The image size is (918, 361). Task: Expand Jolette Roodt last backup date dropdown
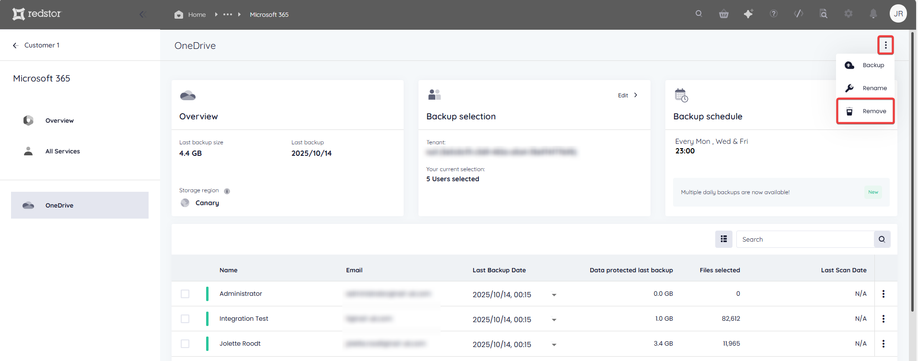coord(554,345)
